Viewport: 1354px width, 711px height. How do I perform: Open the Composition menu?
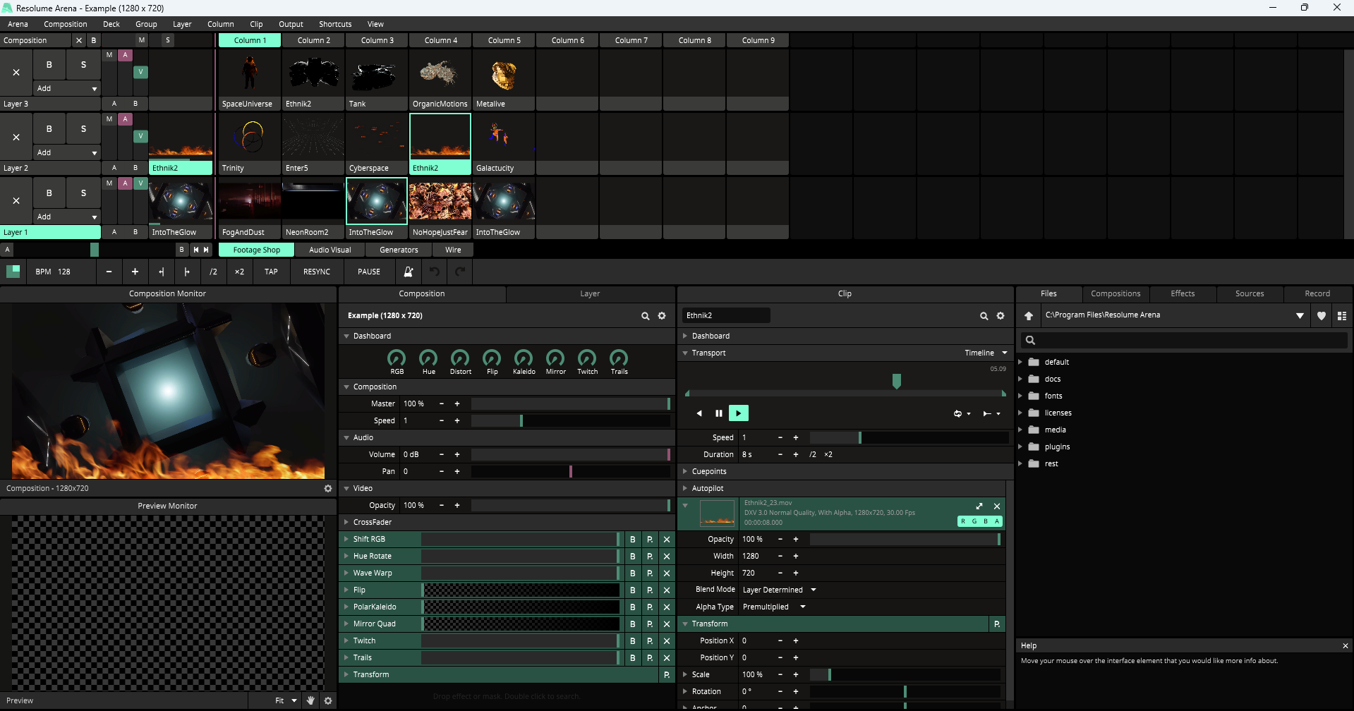tap(66, 24)
